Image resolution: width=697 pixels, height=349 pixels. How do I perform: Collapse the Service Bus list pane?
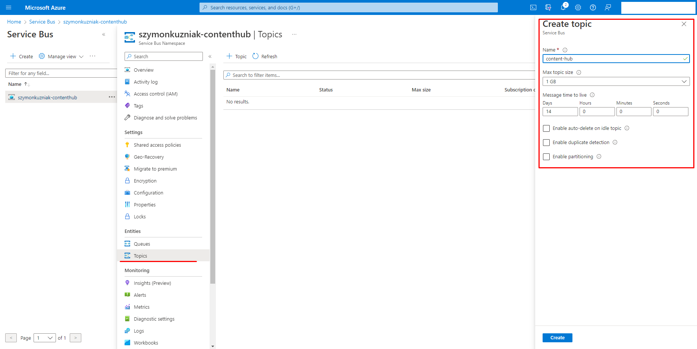pos(104,34)
